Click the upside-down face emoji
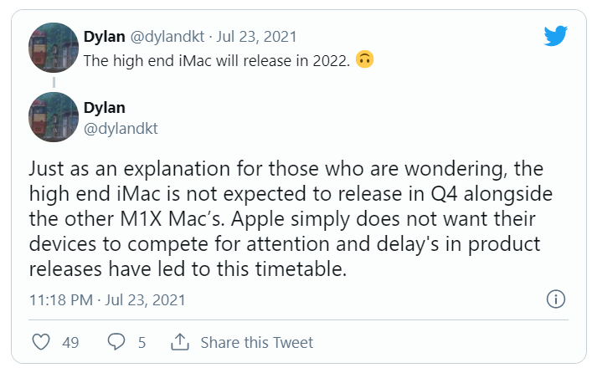 pyautogui.click(x=364, y=61)
